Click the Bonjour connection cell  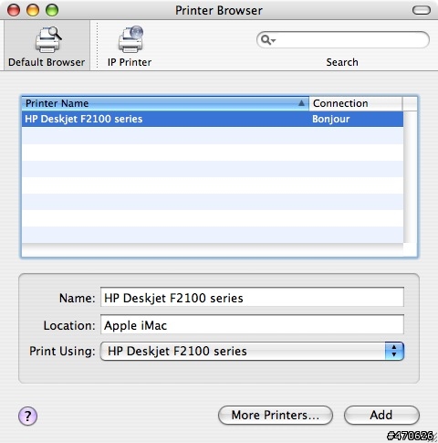click(331, 119)
